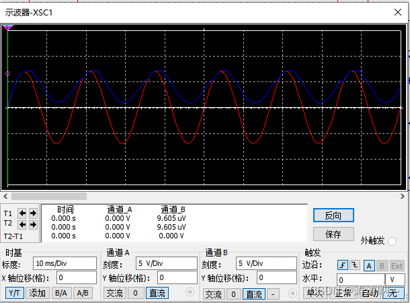
Task: Click the horizontal scrollbar thumb
Action: [x=49, y=196]
